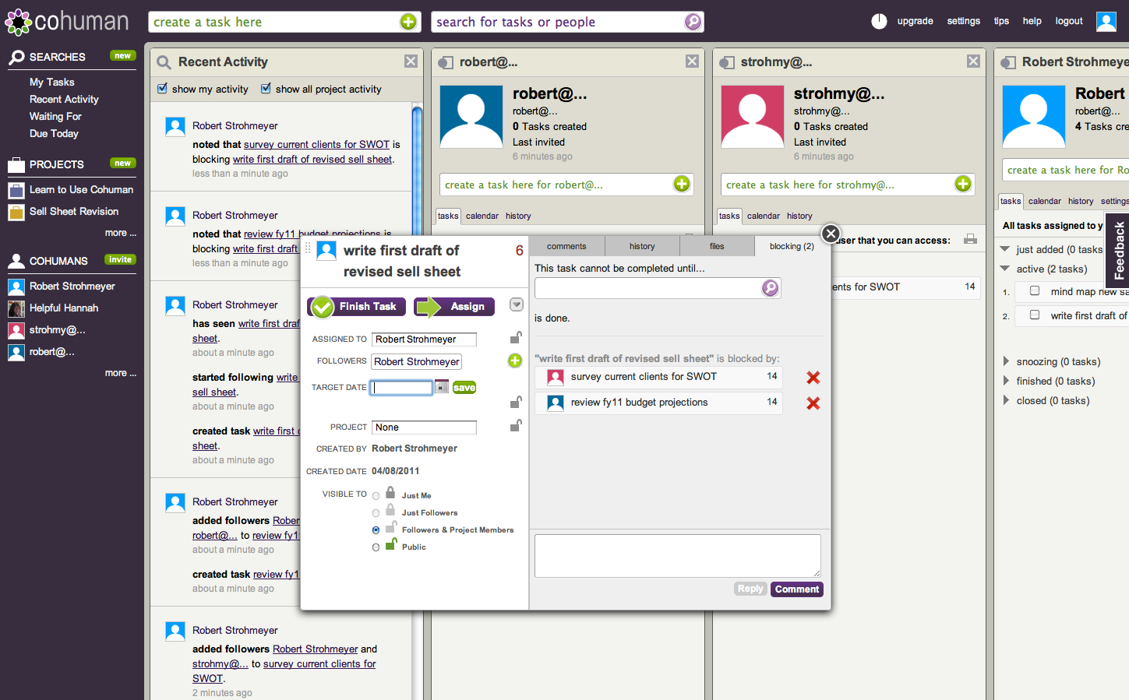This screenshot has height=700, width=1129.
Task: Click the Recent Activity scrollbar handle
Action: (417, 171)
